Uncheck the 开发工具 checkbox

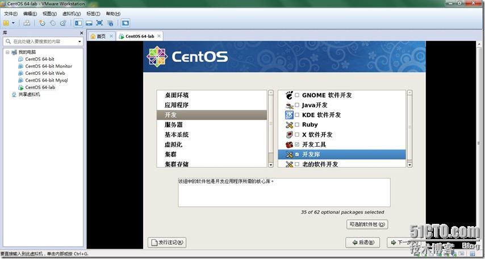(297, 145)
